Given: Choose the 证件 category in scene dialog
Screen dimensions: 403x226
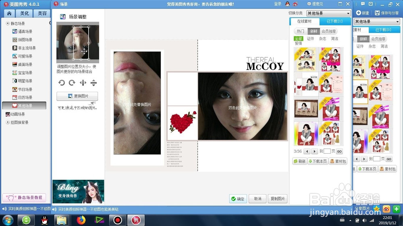Looking at the screenshot, I should tap(310, 39).
